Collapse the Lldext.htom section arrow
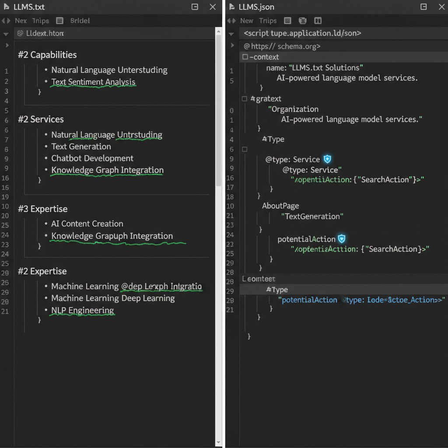 coord(6,34)
